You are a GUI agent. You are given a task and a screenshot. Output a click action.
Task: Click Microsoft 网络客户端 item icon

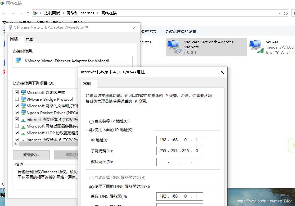(x=23, y=92)
